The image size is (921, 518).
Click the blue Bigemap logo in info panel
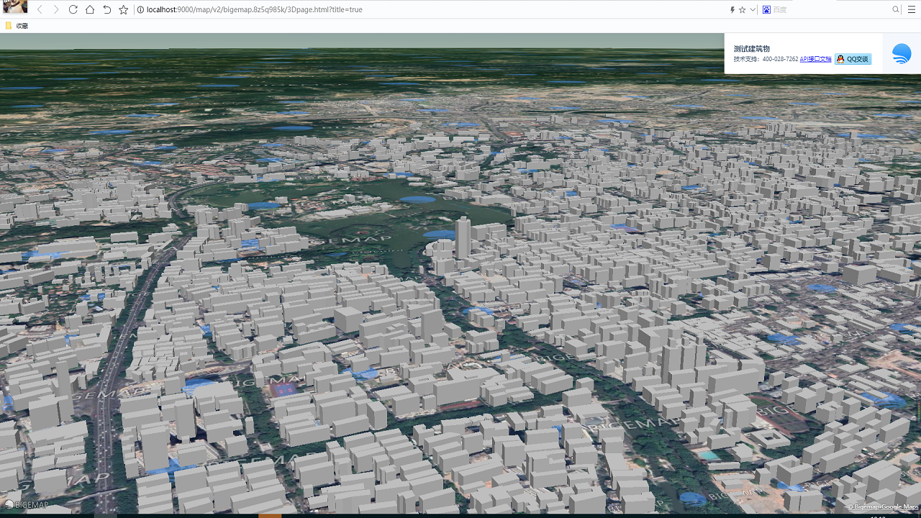pos(902,53)
